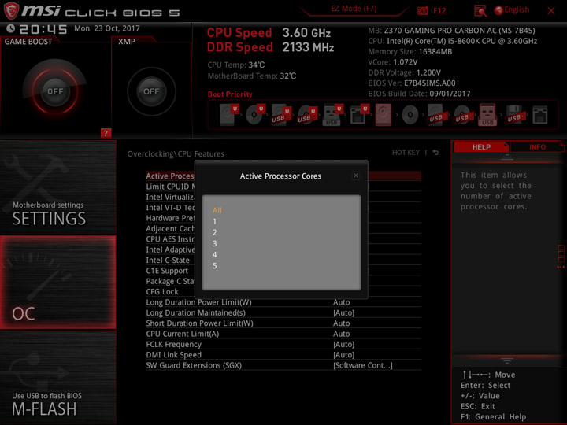Screen dimensions: 567x425
Task: Click the Game Boost question mark icon
Action: coord(106,133)
